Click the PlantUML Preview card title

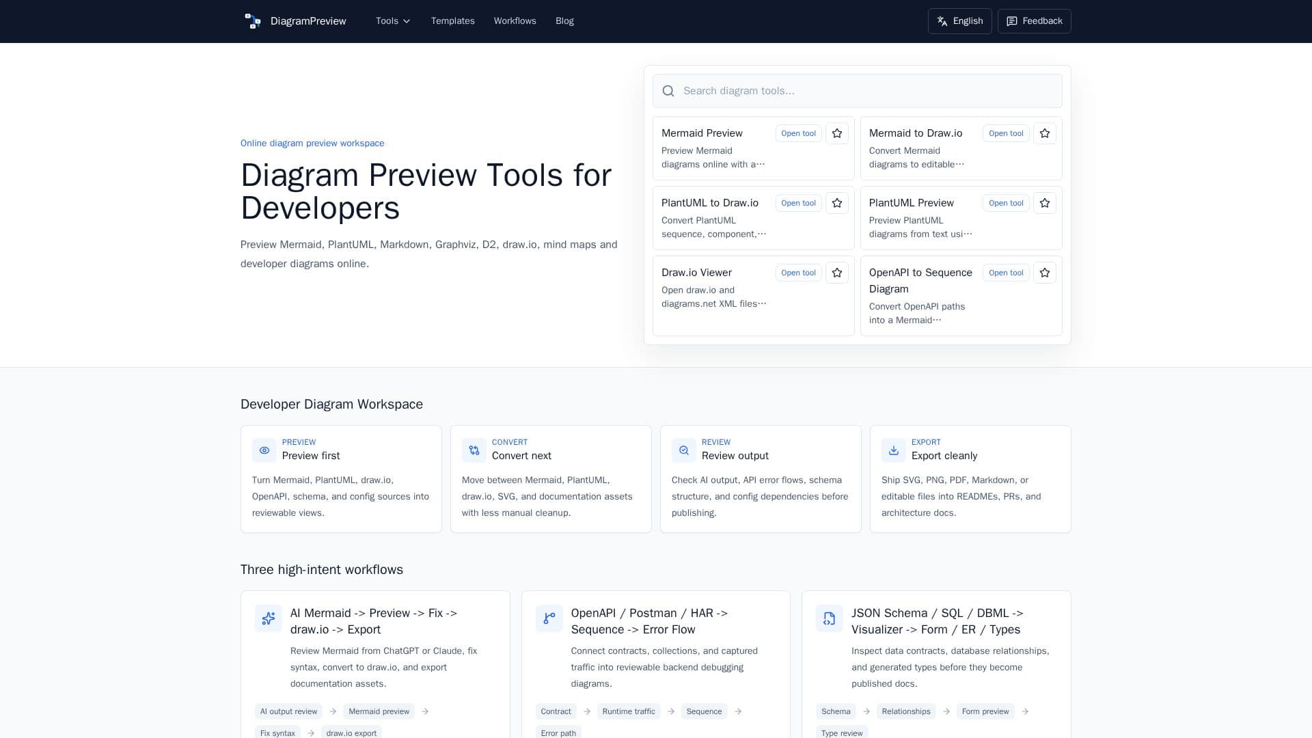click(911, 203)
